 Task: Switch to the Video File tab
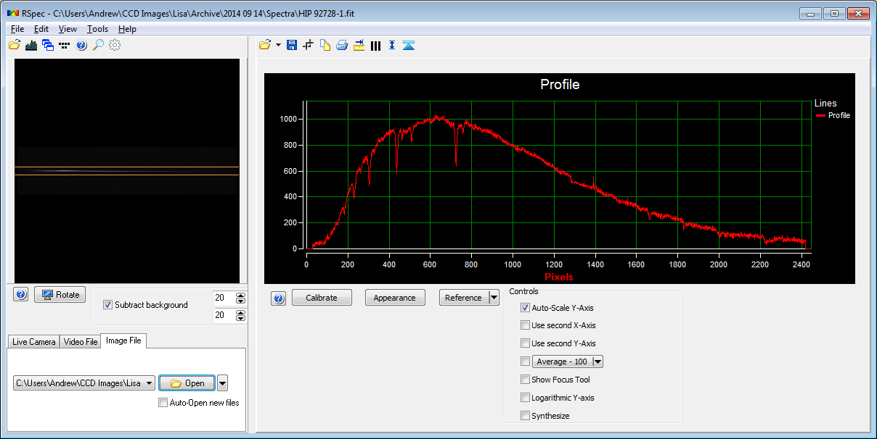click(x=80, y=341)
